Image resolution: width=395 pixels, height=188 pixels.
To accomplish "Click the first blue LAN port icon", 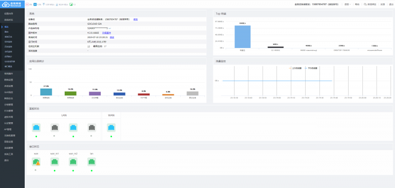I will tap(36, 128).
